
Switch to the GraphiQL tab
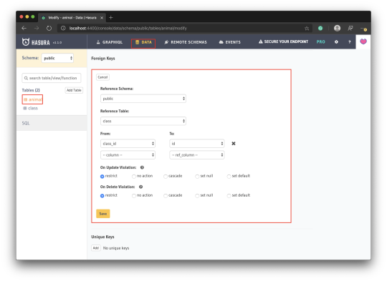110,42
